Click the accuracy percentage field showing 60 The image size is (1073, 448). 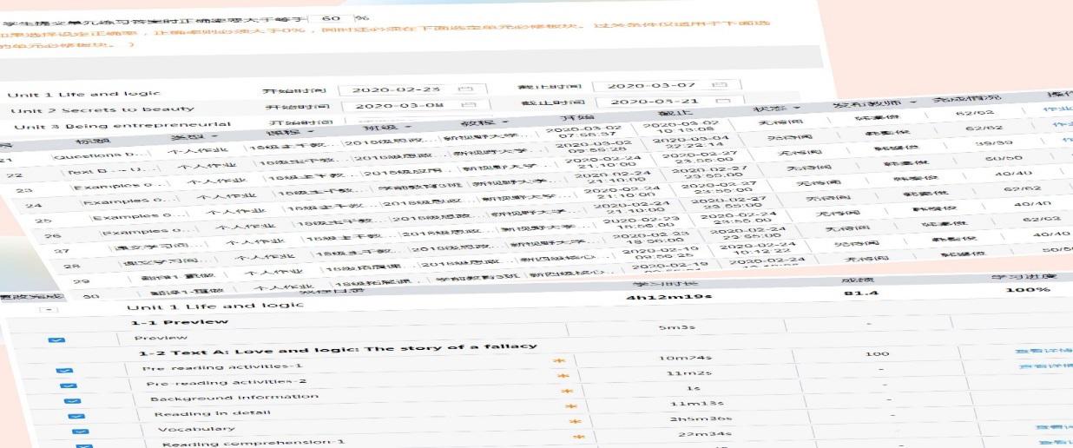coord(330,17)
